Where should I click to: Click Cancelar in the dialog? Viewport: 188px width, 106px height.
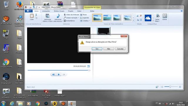pyautogui.click(x=120, y=49)
